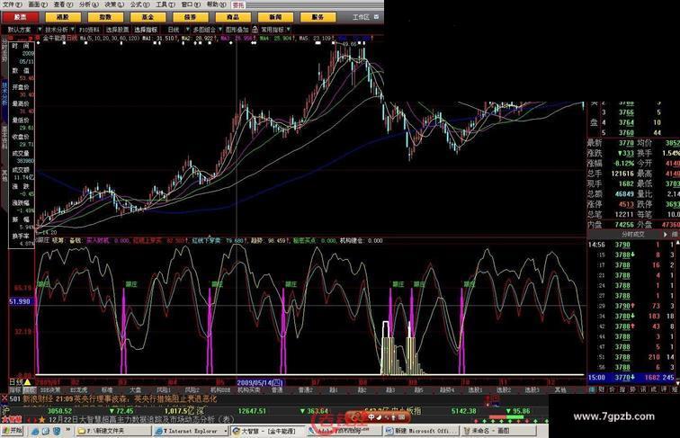Open the 查看 menu

[63, 4]
